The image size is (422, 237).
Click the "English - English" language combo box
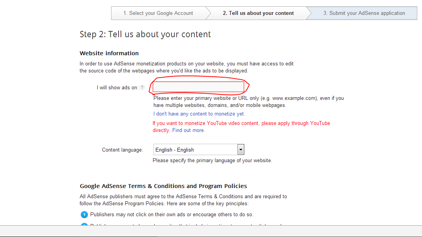(x=195, y=150)
